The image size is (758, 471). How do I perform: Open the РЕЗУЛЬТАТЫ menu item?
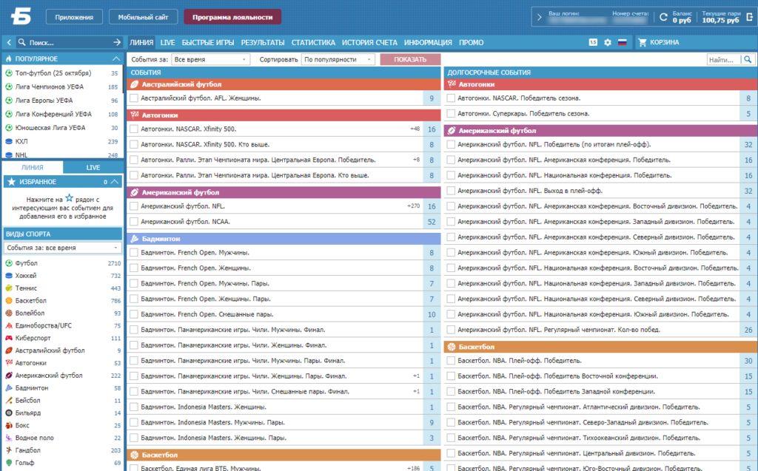click(263, 42)
